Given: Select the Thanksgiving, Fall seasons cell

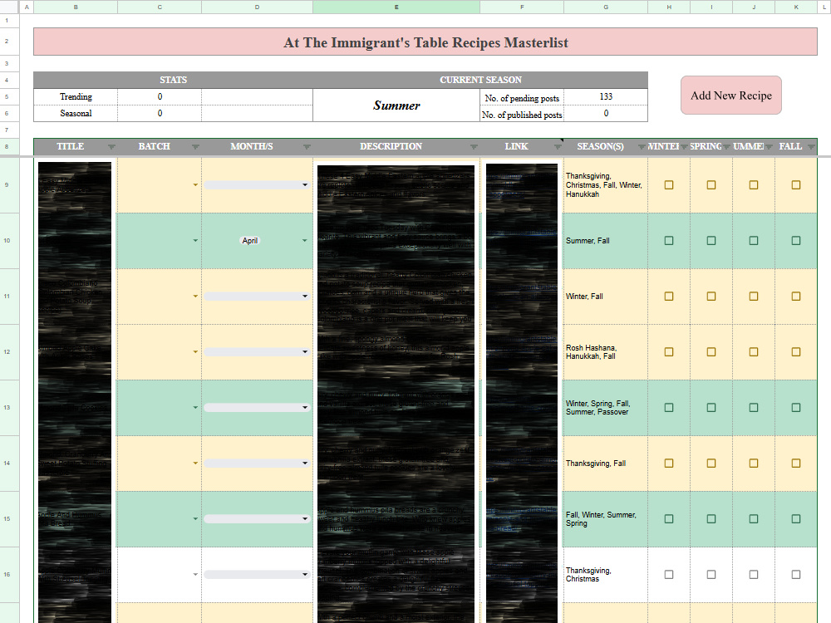Looking at the screenshot, I should 606,463.
